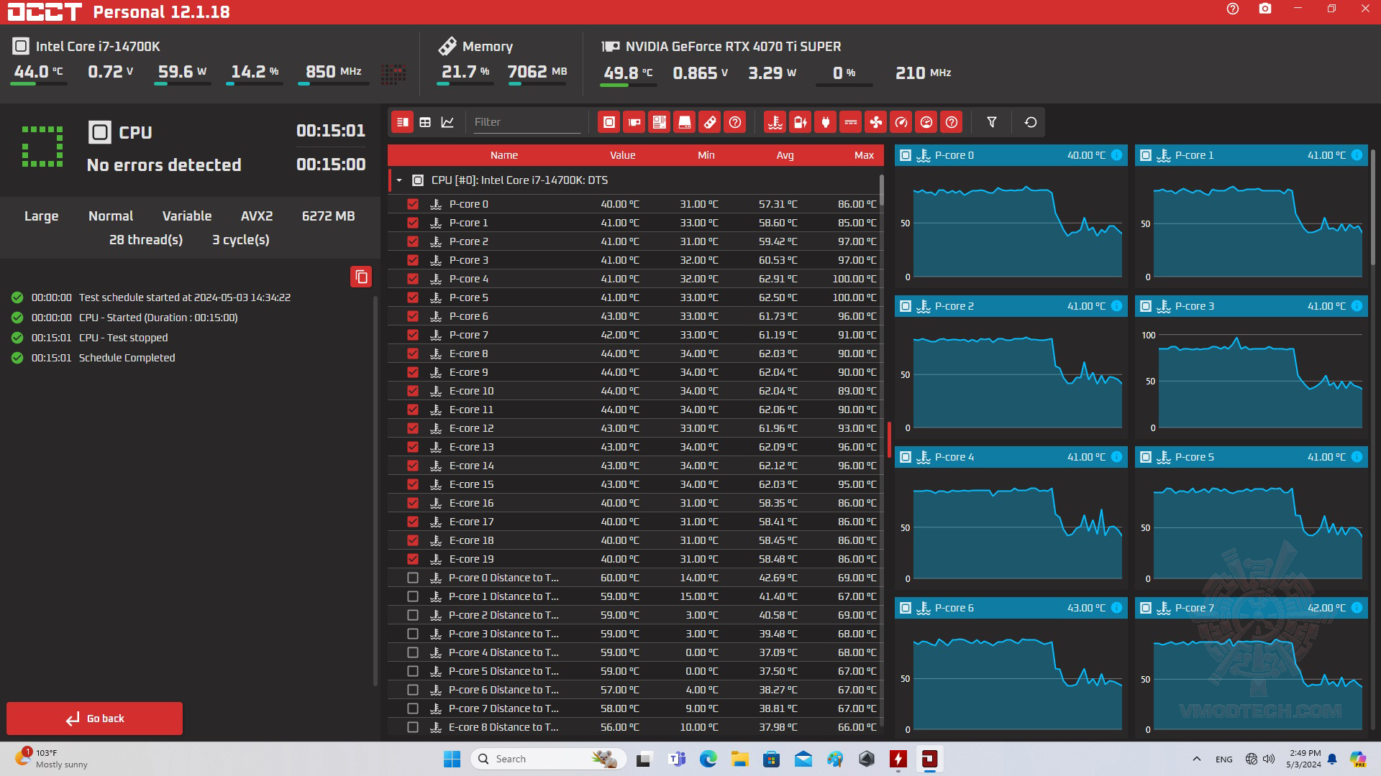Toggle the fan sensor filter icon
The height and width of the screenshot is (776, 1381).
[x=875, y=122]
